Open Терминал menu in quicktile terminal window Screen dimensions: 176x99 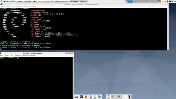point(19,7)
